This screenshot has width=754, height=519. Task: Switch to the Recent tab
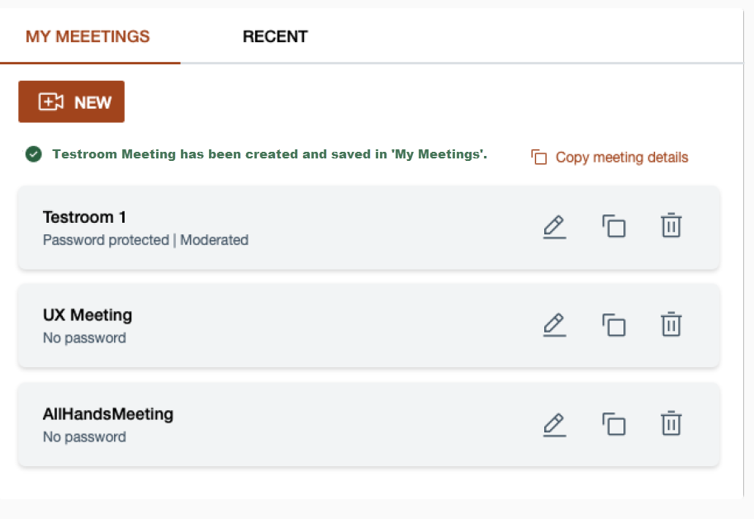275,37
